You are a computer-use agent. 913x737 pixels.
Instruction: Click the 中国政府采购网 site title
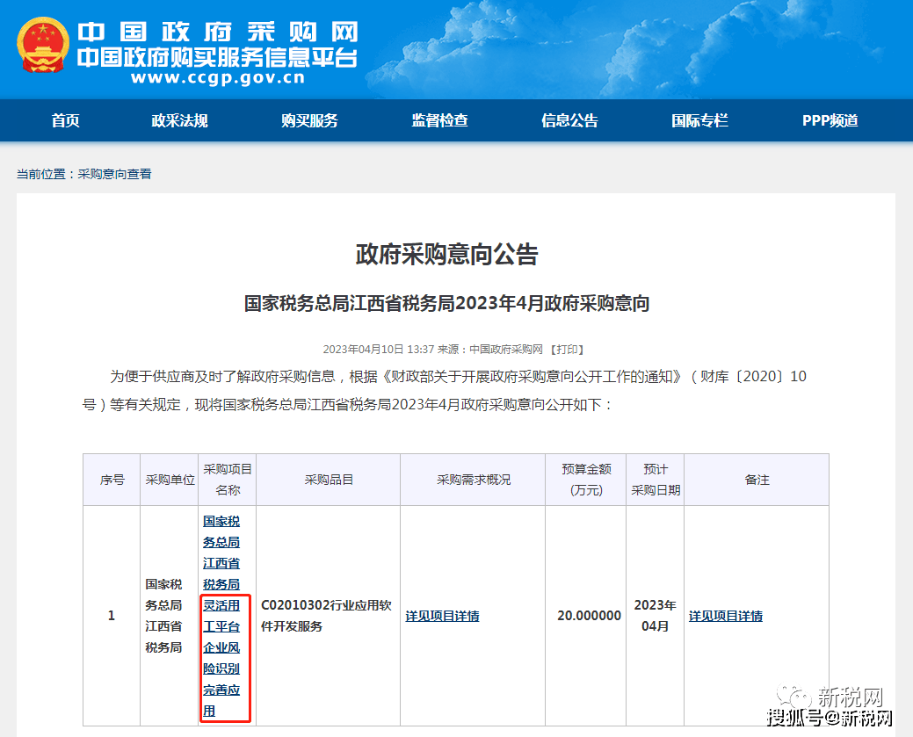point(218,32)
